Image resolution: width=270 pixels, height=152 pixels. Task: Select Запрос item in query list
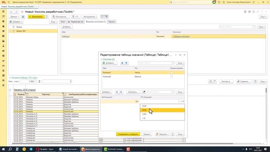pos(33,27)
